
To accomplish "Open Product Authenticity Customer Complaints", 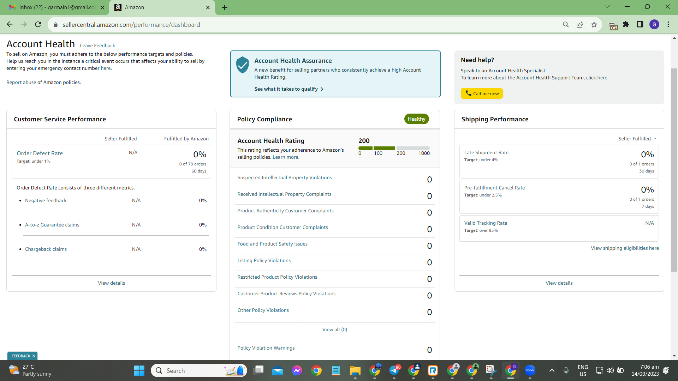I will 285,211.
